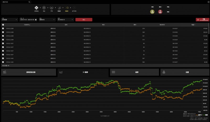Select the red 庄家 position circle
210x122 pixels.
(x=160, y=12)
